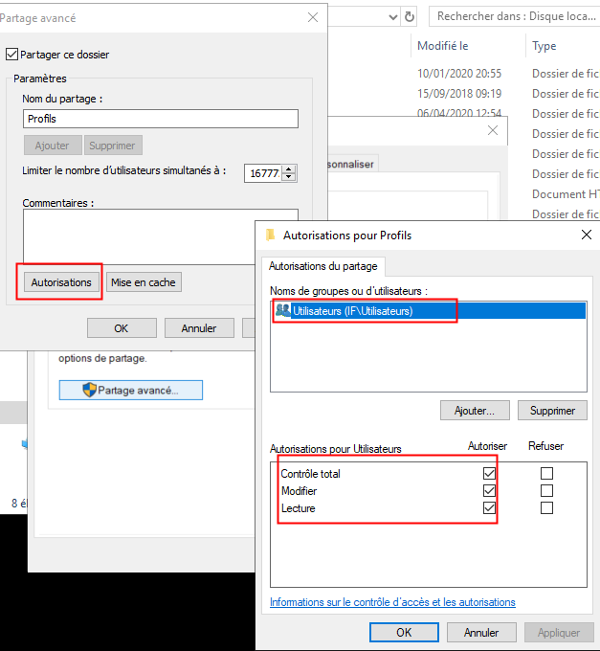The width and height of the screenshot is (600, 651).
Task: Click the shield icon on Partage avancé button
Action: click(x=90, y=390)
